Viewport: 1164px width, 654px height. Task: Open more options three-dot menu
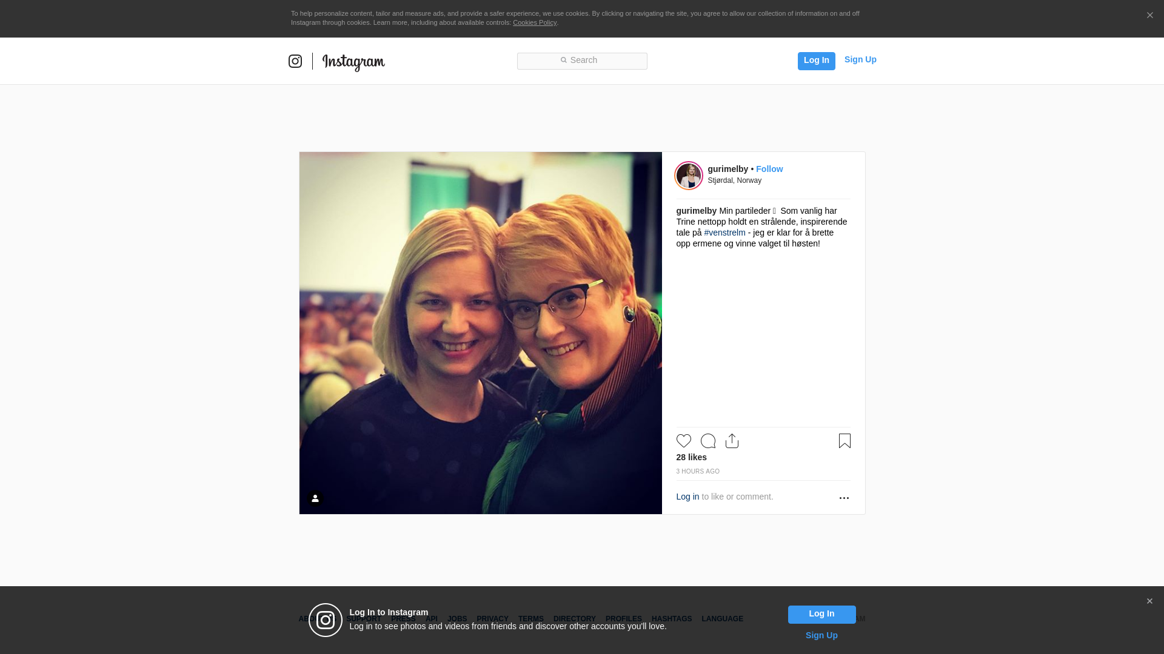pos(844,498)
